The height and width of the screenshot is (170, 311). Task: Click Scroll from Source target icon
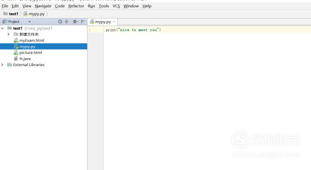pyautogui.click(x=60, y=22)
